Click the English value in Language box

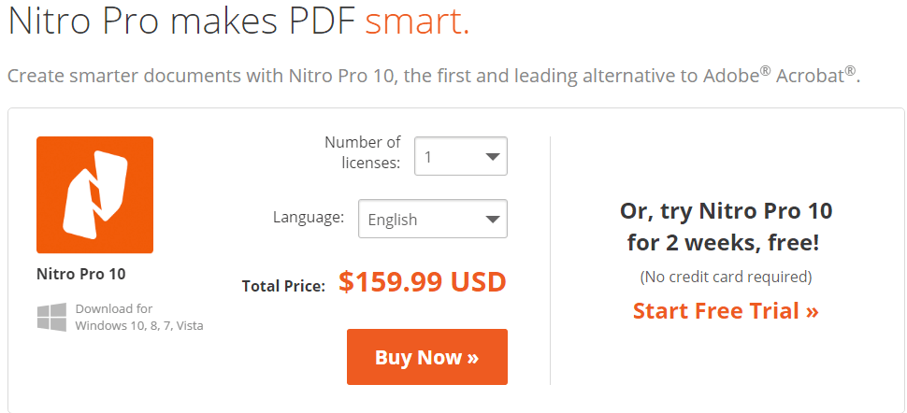(x=393, y=220)
